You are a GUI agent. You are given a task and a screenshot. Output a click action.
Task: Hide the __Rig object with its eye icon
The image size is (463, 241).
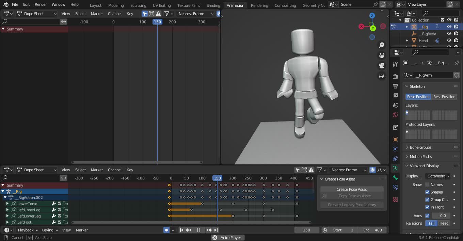(x=449, y=27)
